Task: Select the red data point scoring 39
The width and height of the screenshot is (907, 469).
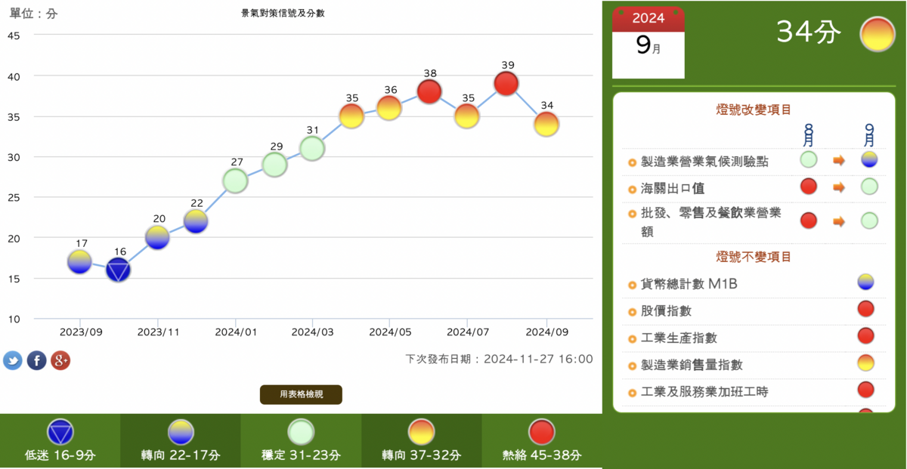Action: pos(506,84)
